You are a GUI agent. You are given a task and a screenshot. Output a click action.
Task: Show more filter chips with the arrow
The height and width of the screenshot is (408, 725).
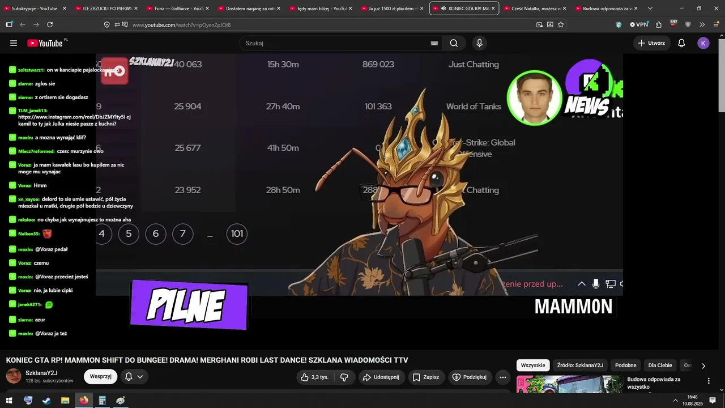[703, 366]
